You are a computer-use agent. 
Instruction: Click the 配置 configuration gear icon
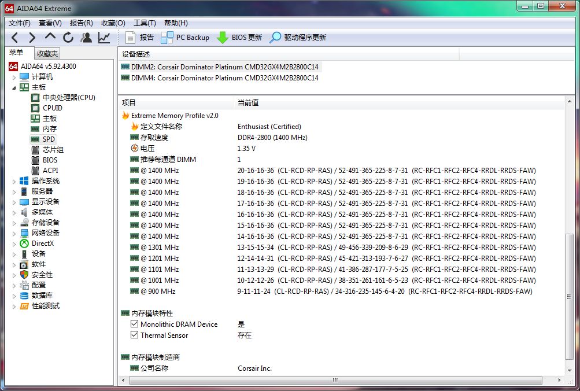(x=24, y=285)
